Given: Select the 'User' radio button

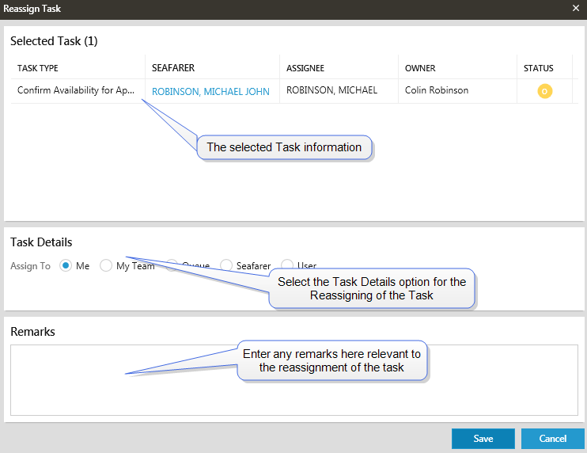Looking at the screenshot, I should (287, 266).
